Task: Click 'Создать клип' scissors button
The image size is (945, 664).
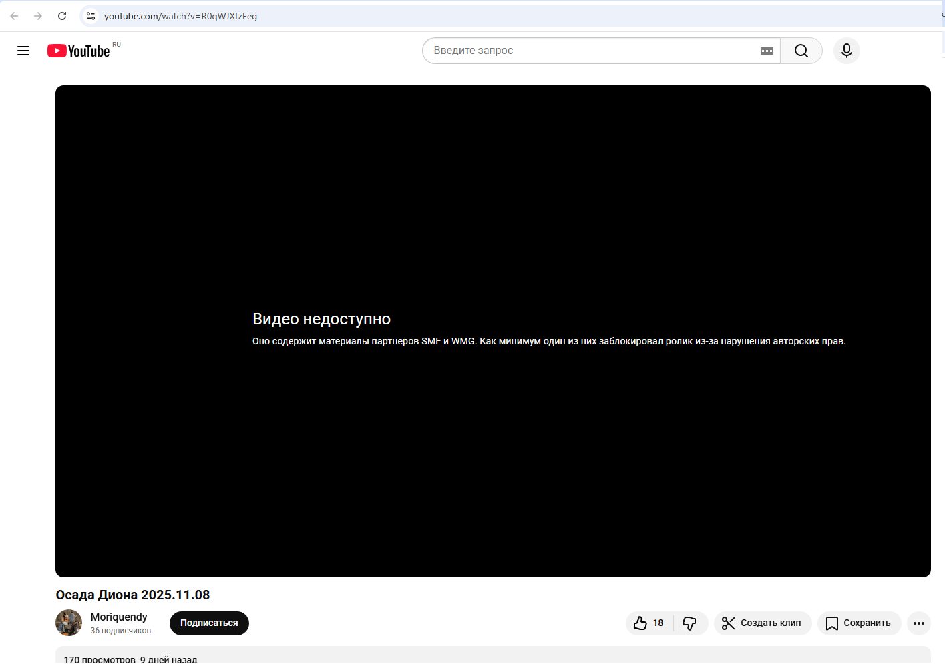Action: coord(763,623)
